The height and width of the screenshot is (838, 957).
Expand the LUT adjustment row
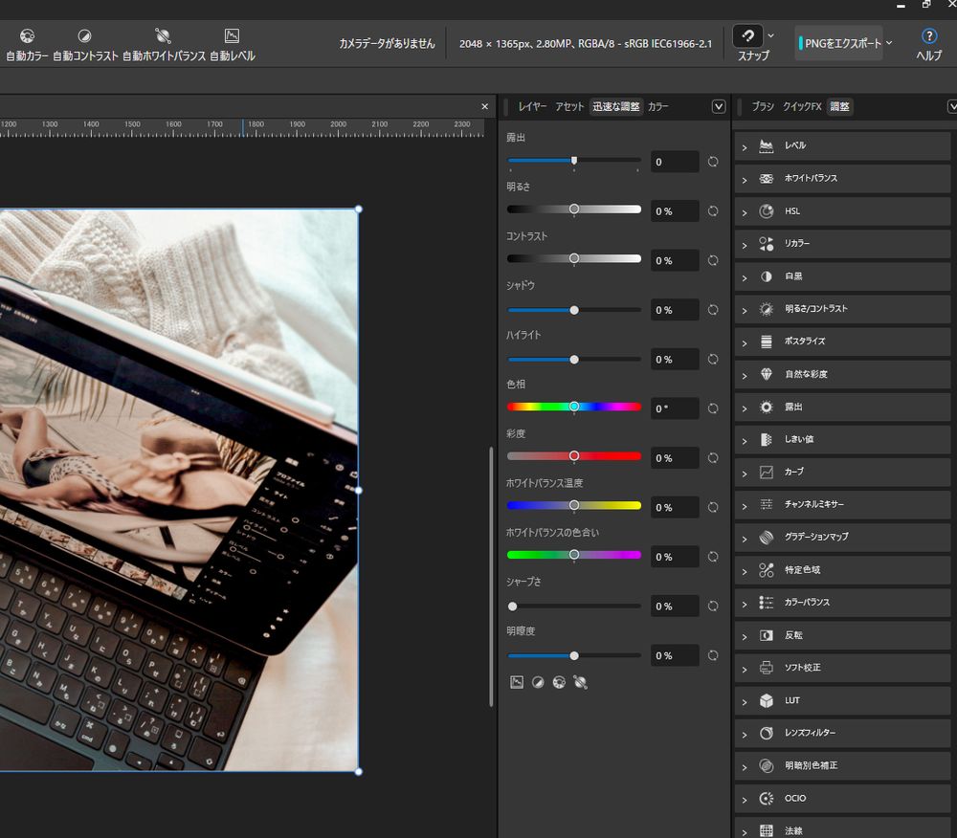click(745, 701)
